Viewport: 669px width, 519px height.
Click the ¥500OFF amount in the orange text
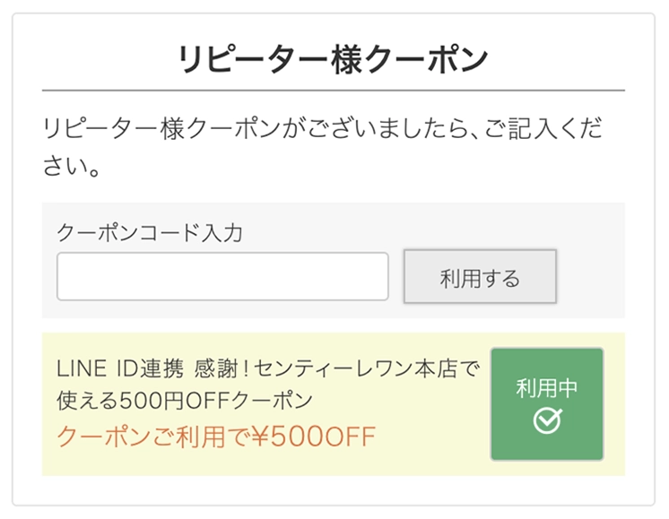coord(313,437)
